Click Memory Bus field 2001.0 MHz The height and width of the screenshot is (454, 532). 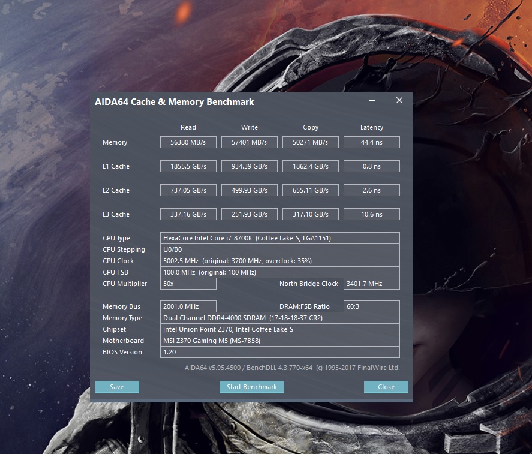click(x=188, y=306)
